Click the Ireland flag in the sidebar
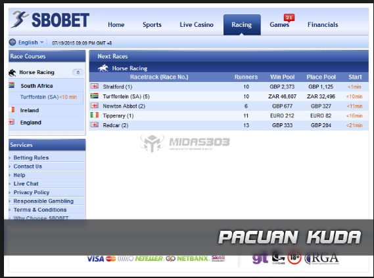 click(x=11, y=109)
